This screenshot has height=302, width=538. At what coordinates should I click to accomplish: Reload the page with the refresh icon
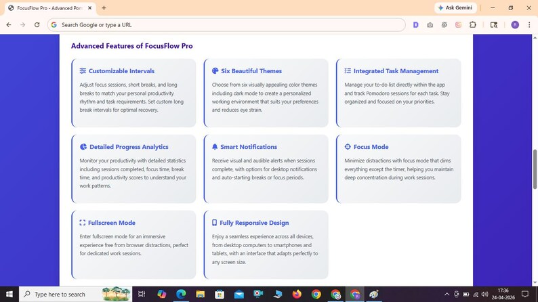37,24
